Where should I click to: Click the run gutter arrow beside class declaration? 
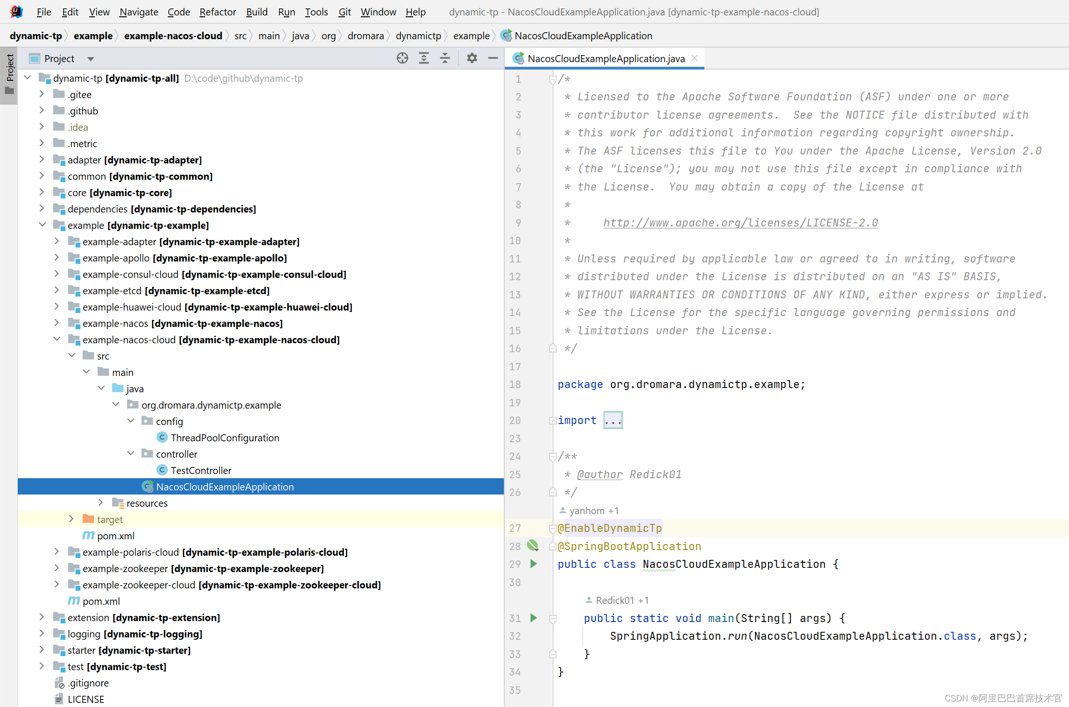pyautogui.click(x=533, y=564)
